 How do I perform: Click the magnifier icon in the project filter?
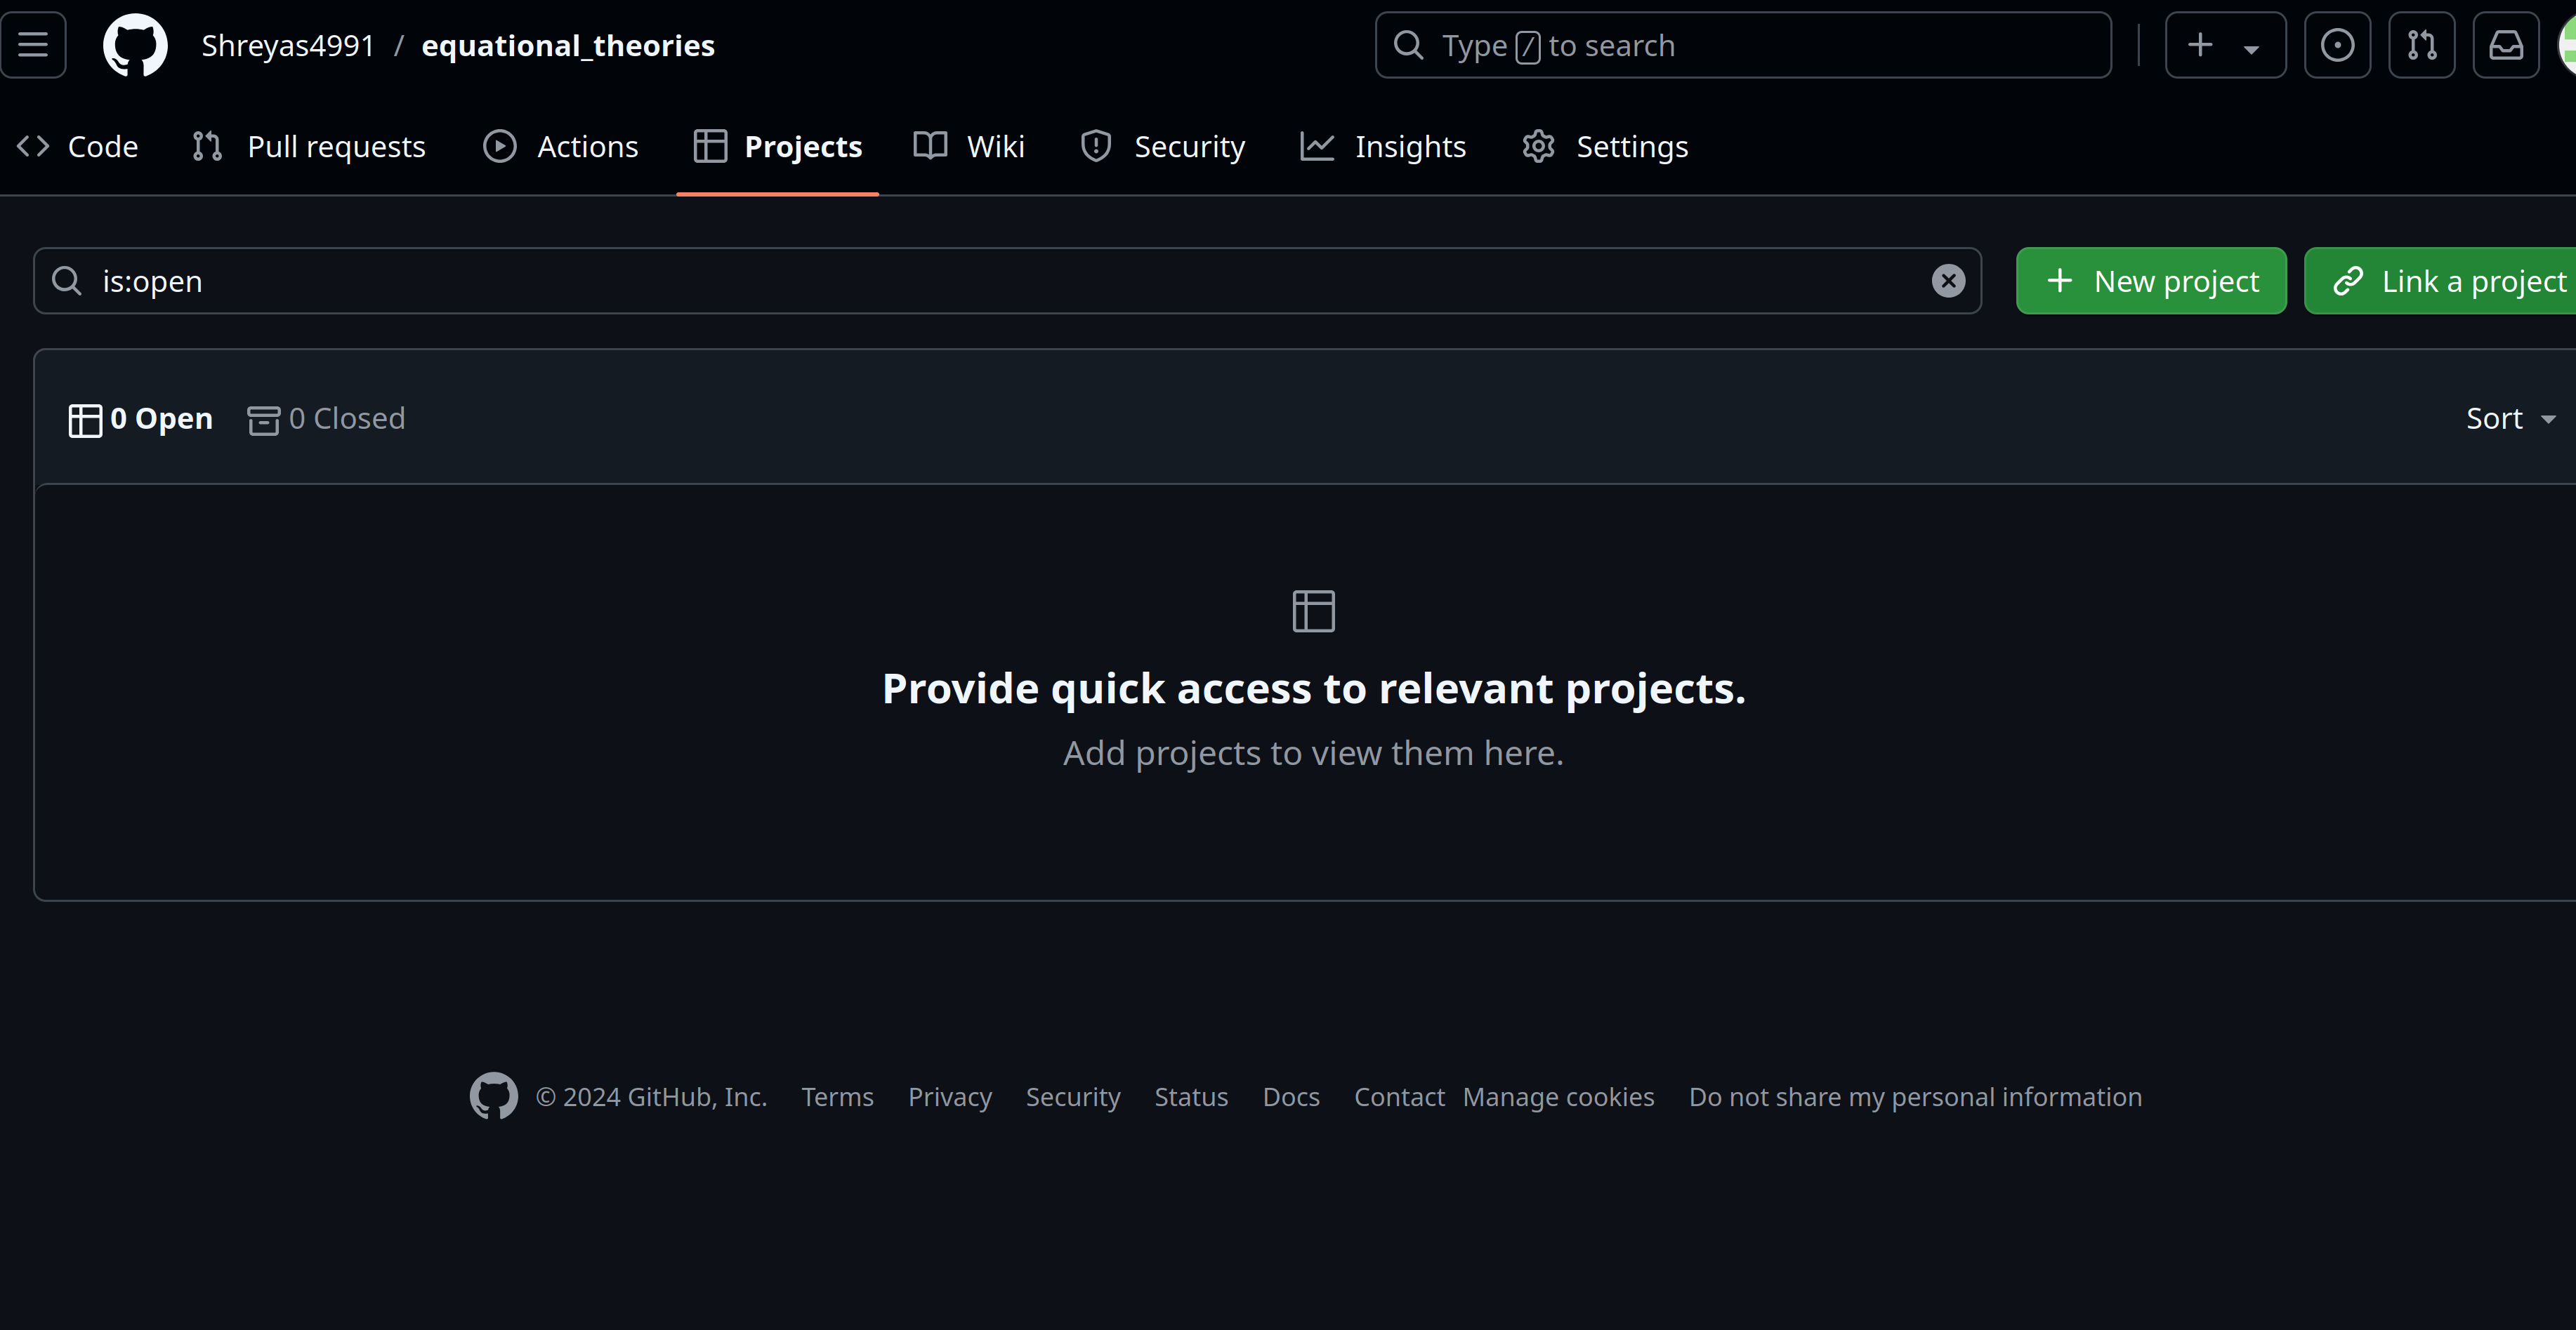(67, 281)
